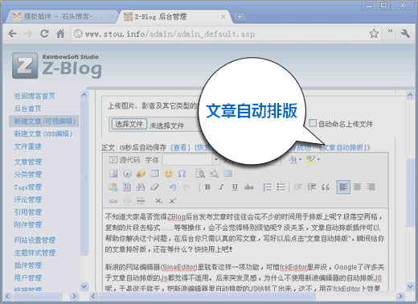Open 返回博客首页 link
418x304 pixels.
(35, 96)
